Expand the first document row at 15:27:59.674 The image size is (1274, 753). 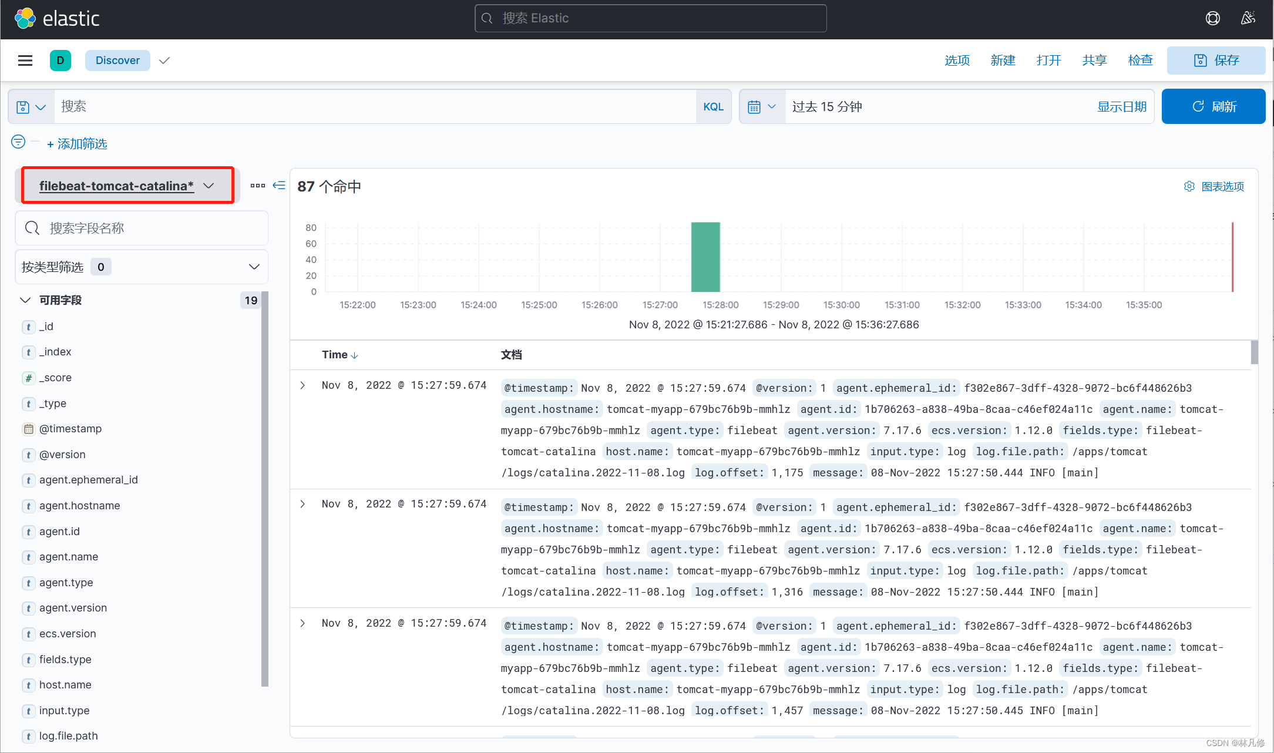(302, 385)
